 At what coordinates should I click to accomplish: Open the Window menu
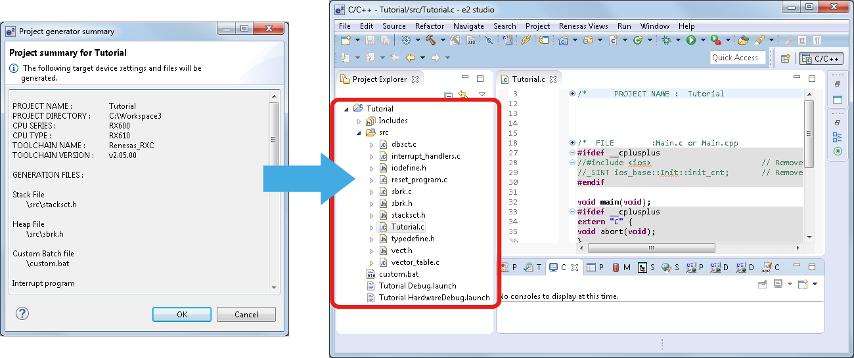click(654, 26)
